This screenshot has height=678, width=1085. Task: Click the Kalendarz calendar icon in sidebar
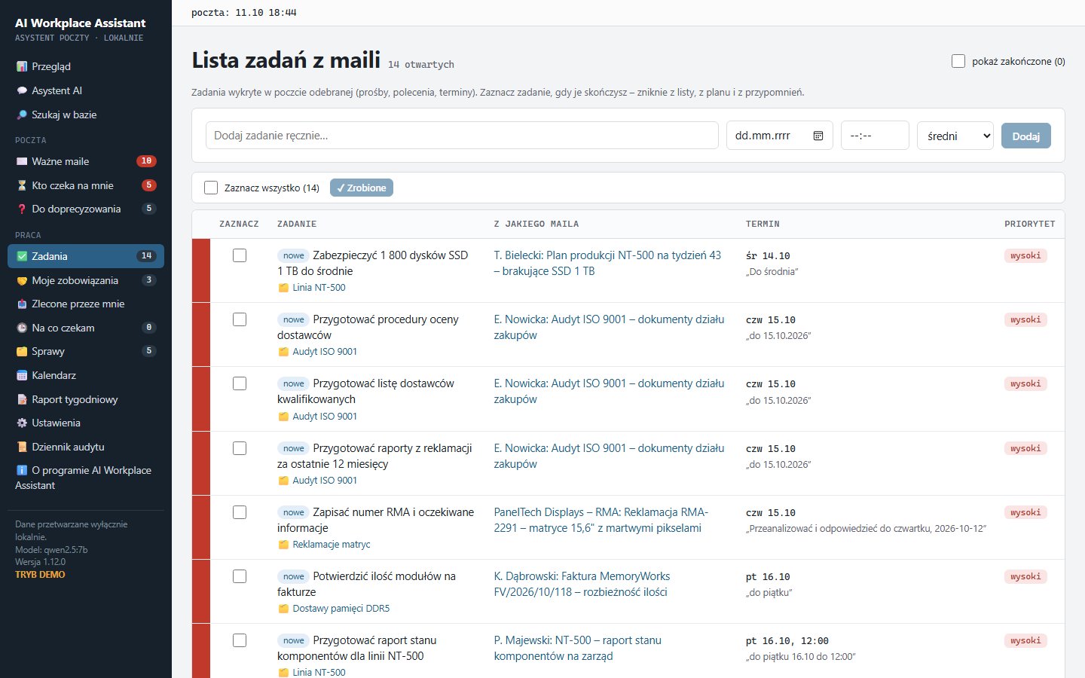[22, 376]
